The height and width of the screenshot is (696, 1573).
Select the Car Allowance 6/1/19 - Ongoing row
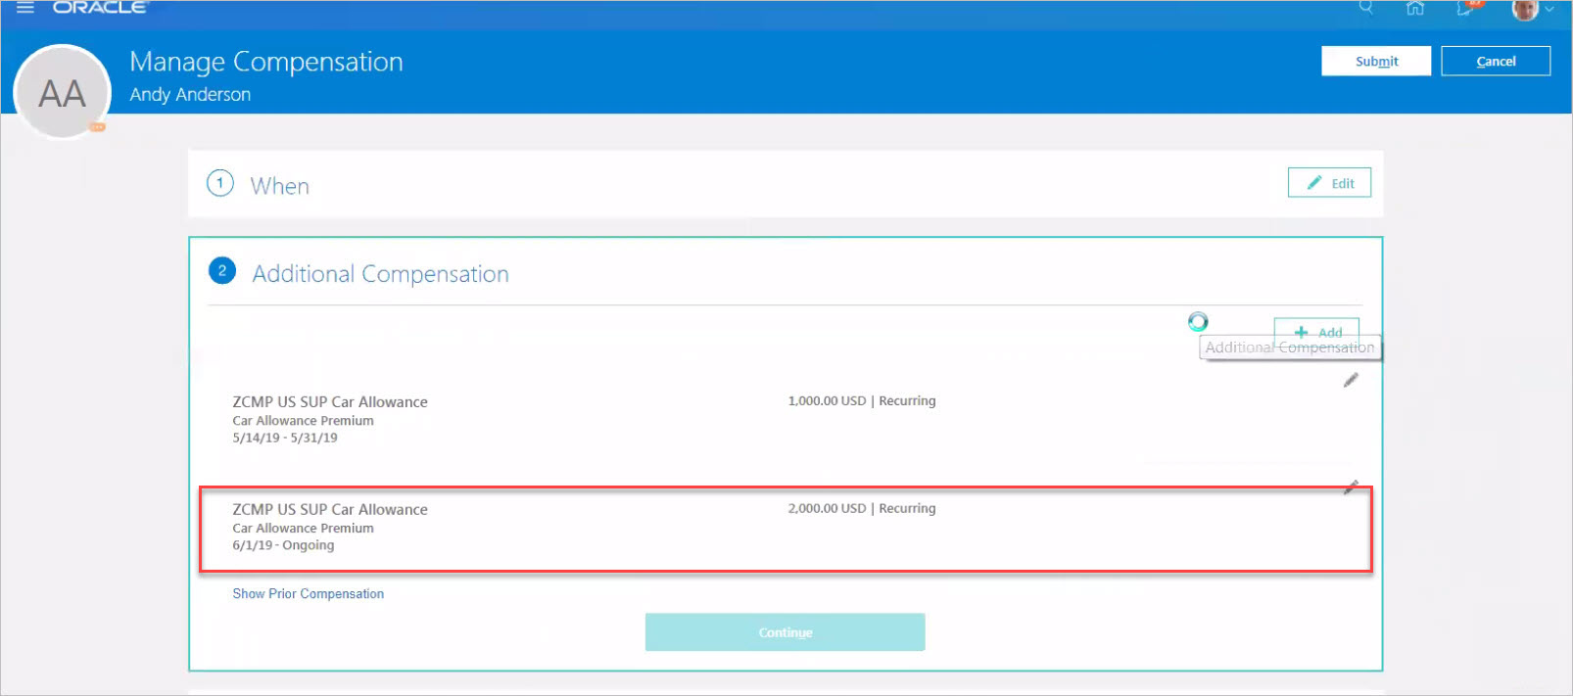(x=785, y=529)
